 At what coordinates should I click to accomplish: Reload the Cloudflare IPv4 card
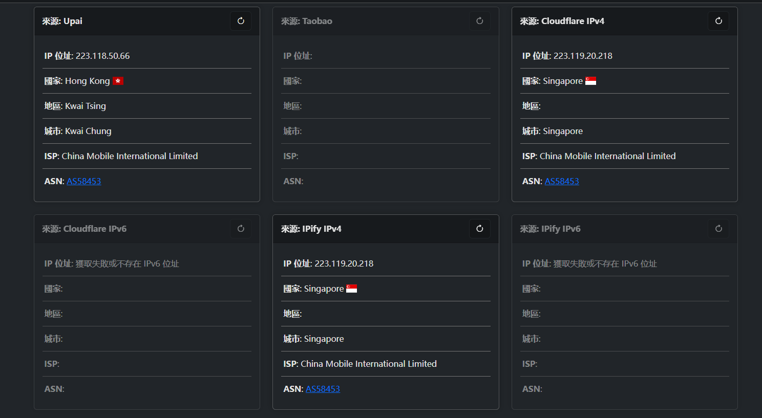(x=718, y=21)
